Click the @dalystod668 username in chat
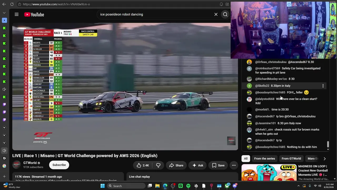 265,99
